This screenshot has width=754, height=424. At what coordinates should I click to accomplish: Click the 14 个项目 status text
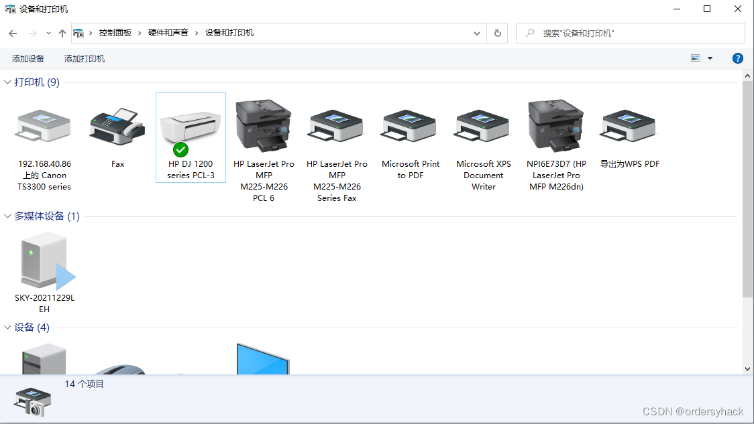pos(84,384)
